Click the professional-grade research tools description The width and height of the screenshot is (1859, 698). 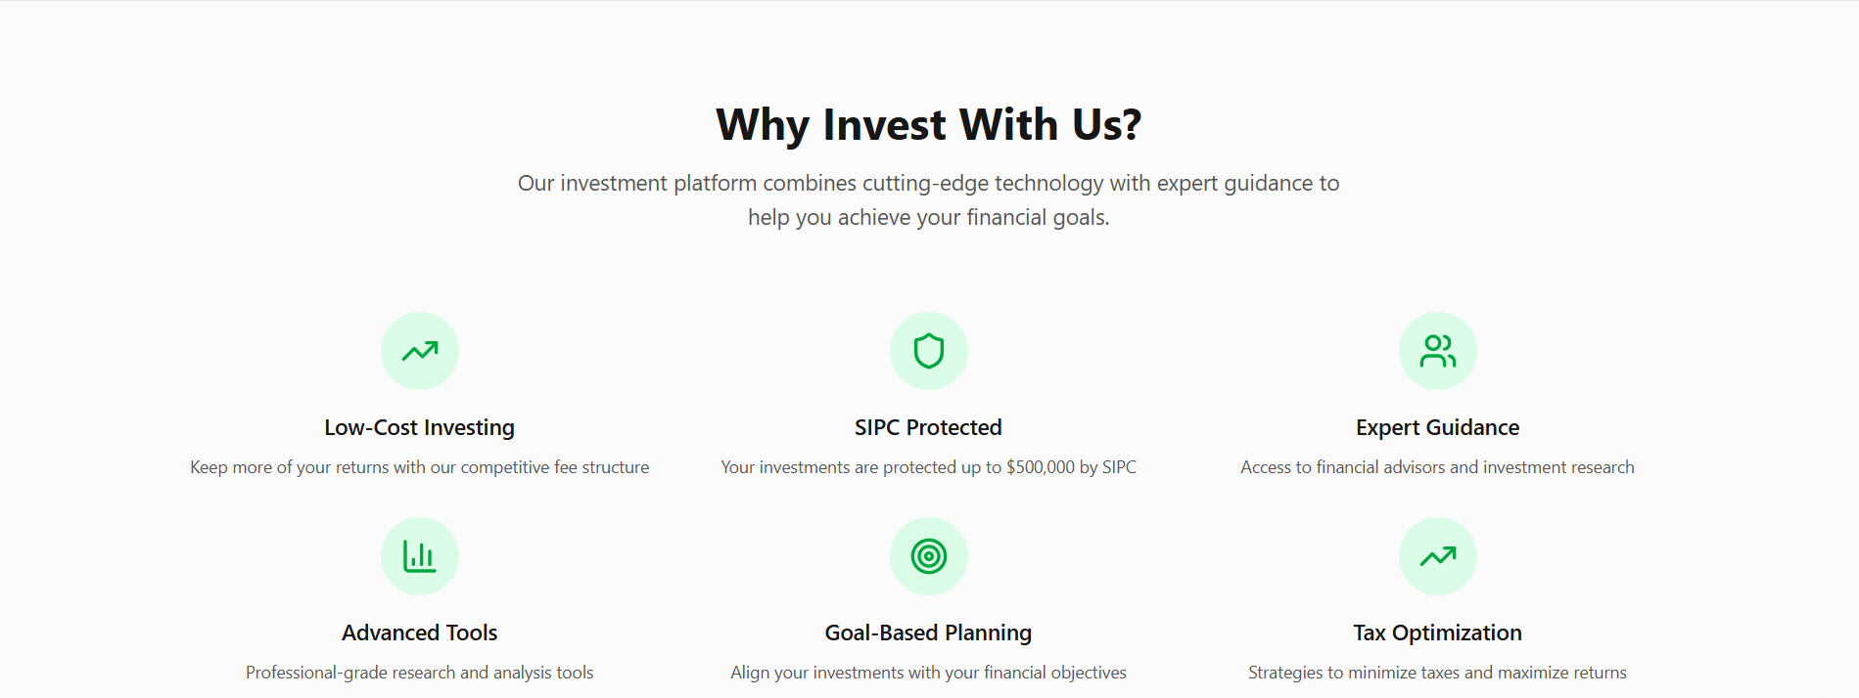[419, 673]
